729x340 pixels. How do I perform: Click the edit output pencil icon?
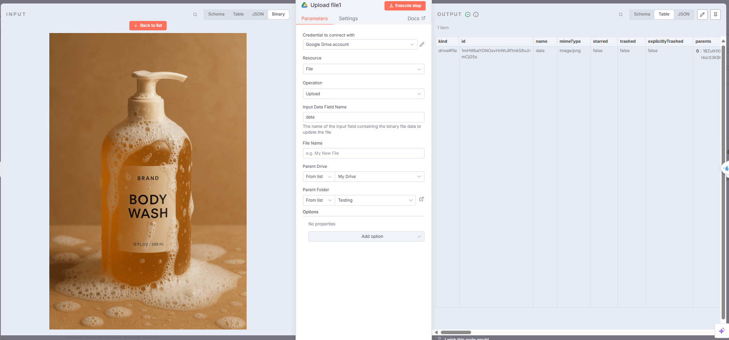click(x=702, y=14)
